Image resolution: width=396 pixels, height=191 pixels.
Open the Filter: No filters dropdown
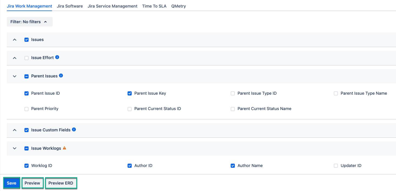(29, 22)
